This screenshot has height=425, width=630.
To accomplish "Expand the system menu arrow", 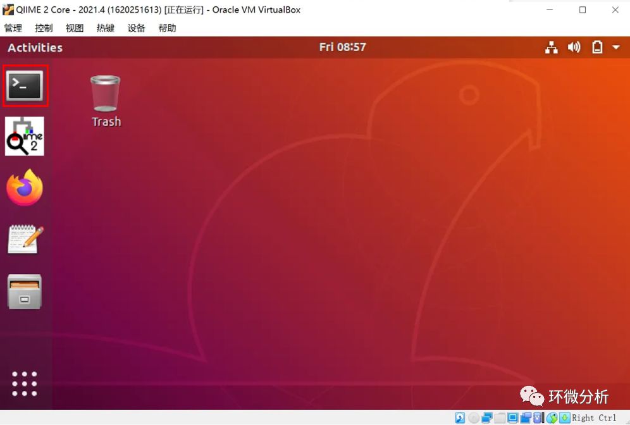I will (616, 47).
